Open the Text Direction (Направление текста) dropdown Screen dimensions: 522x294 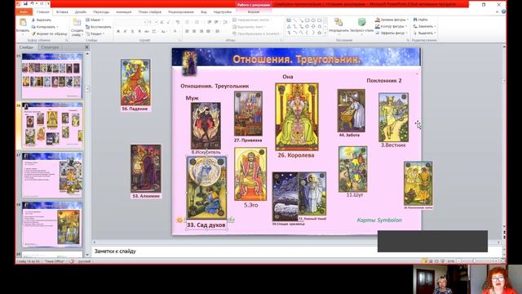[x=252, y=20]
